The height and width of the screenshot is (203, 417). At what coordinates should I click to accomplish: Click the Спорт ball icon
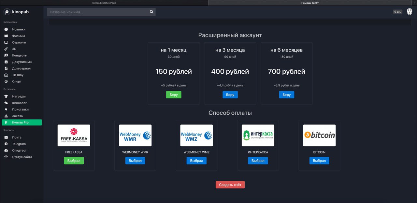(x=6, y=81)
